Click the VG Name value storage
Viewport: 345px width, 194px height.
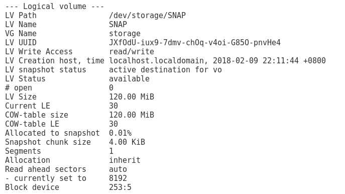[x=125, y=34]
